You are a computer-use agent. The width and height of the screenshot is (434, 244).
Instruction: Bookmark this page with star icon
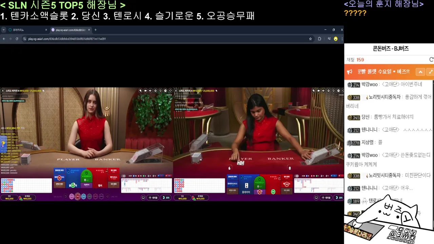(x=310, y=39)
